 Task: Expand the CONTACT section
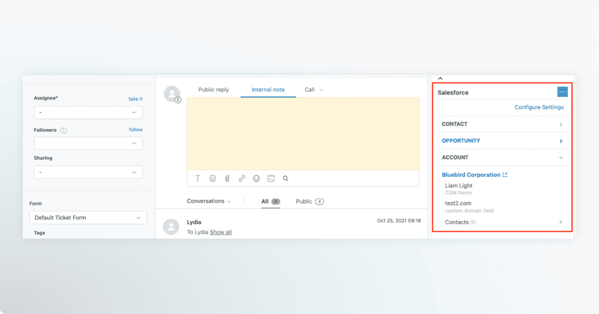point(502,124)
